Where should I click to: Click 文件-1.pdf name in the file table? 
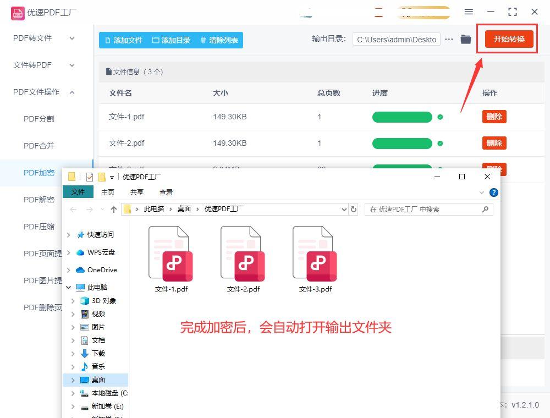[127, 117]
